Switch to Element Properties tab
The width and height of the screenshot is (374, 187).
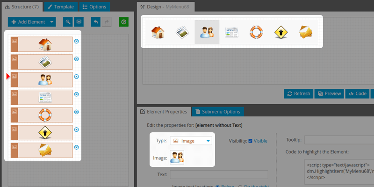[164, 112]
